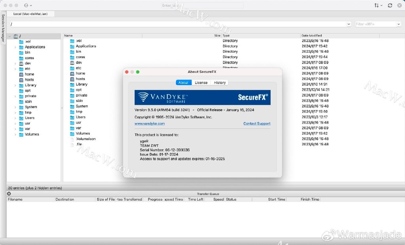The width and height of the screenshot is (405, 245).
Task: Click the home drive icon in tree
Action: tap(21, 74)
